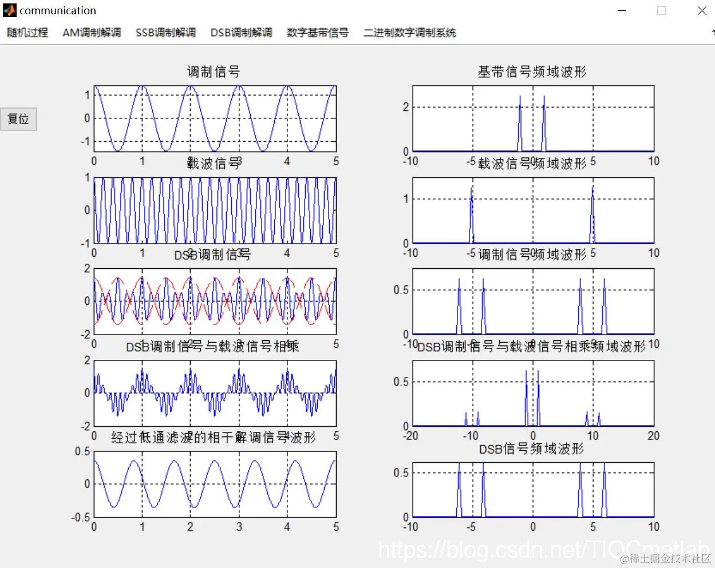The image size is (715, 568).
Task: Click the 调制信号 sine wave plot
Action: (x=215, y=118)
